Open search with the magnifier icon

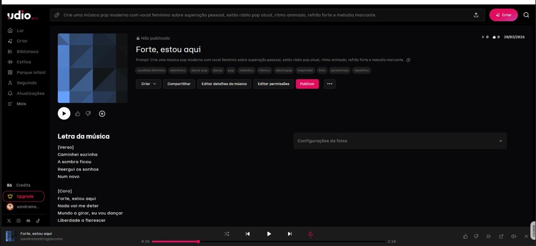(526, 15)
